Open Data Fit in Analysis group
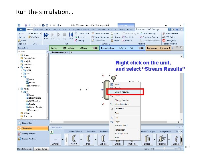Image resolution: width=206 pixels, height=154 pixels. click(x=127, y=40)
